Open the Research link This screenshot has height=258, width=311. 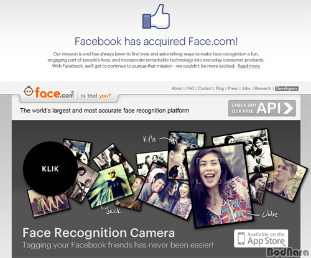click(262, 88)
